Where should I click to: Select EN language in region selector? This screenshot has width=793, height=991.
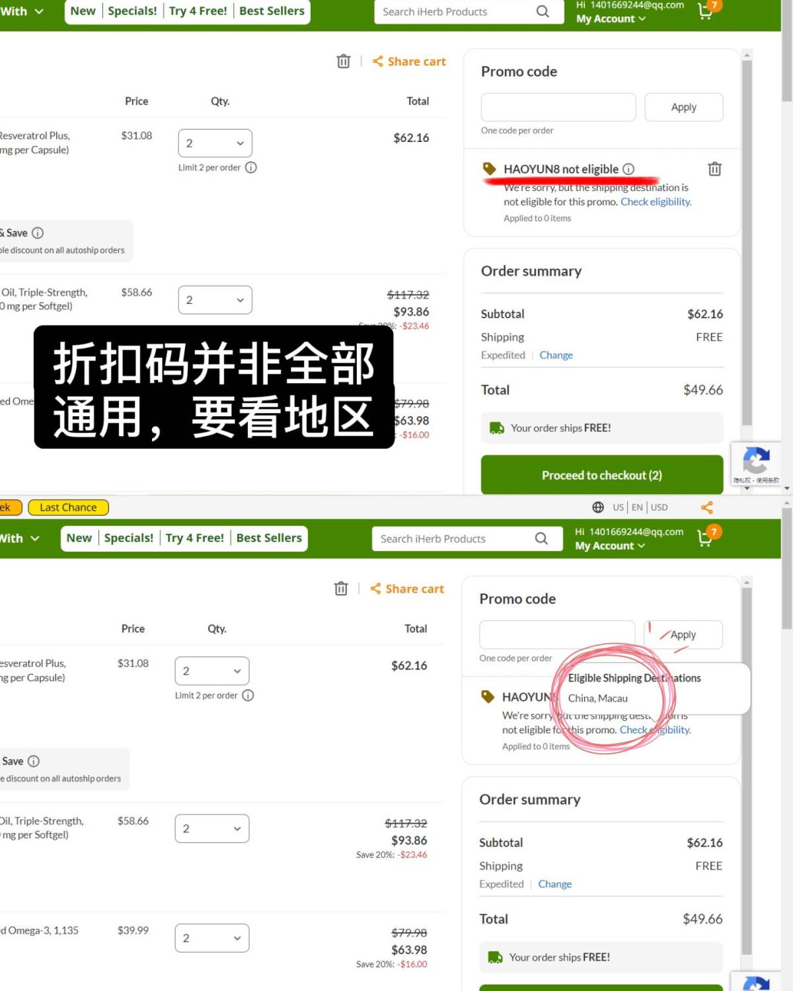[x=637, y=507]
